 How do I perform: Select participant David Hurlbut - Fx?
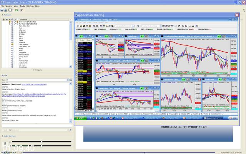coord(24,47)
